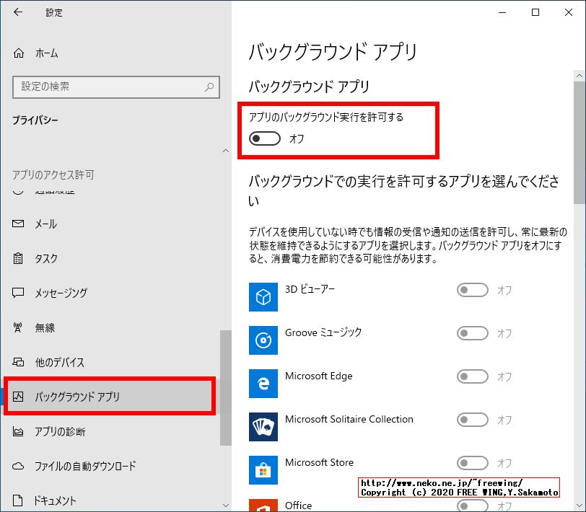Image resolution: width=586 pixels, height=512 pixels.
Task: Click the Groove ミュージック icon
Action: pyautogui.click(x=263, y=340)
